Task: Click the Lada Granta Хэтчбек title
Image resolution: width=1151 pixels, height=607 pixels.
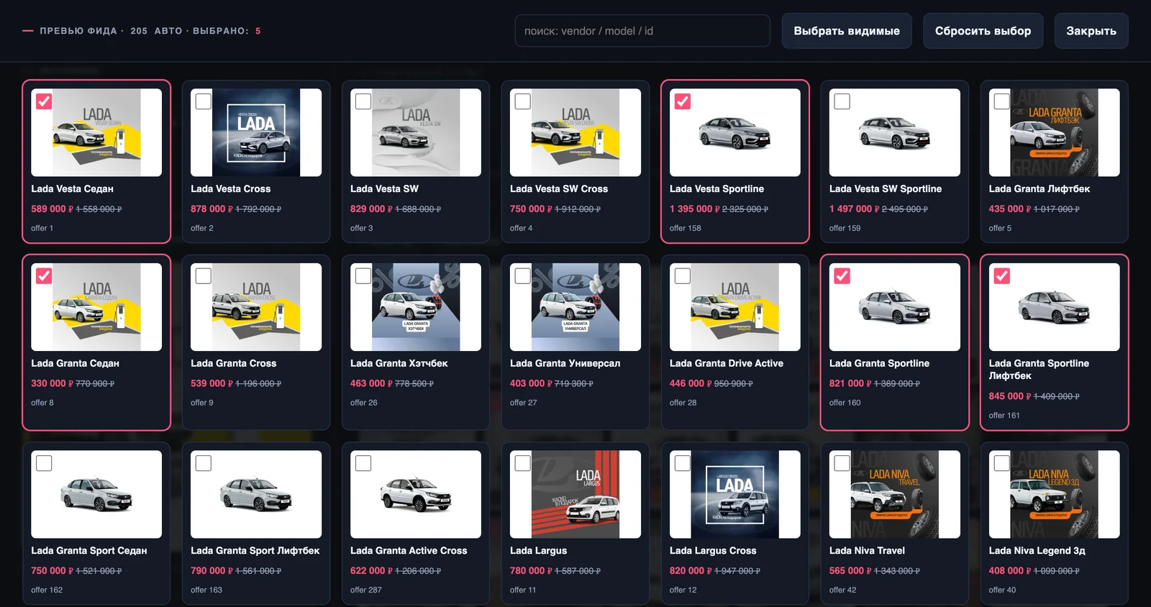Action: [399, 363]
